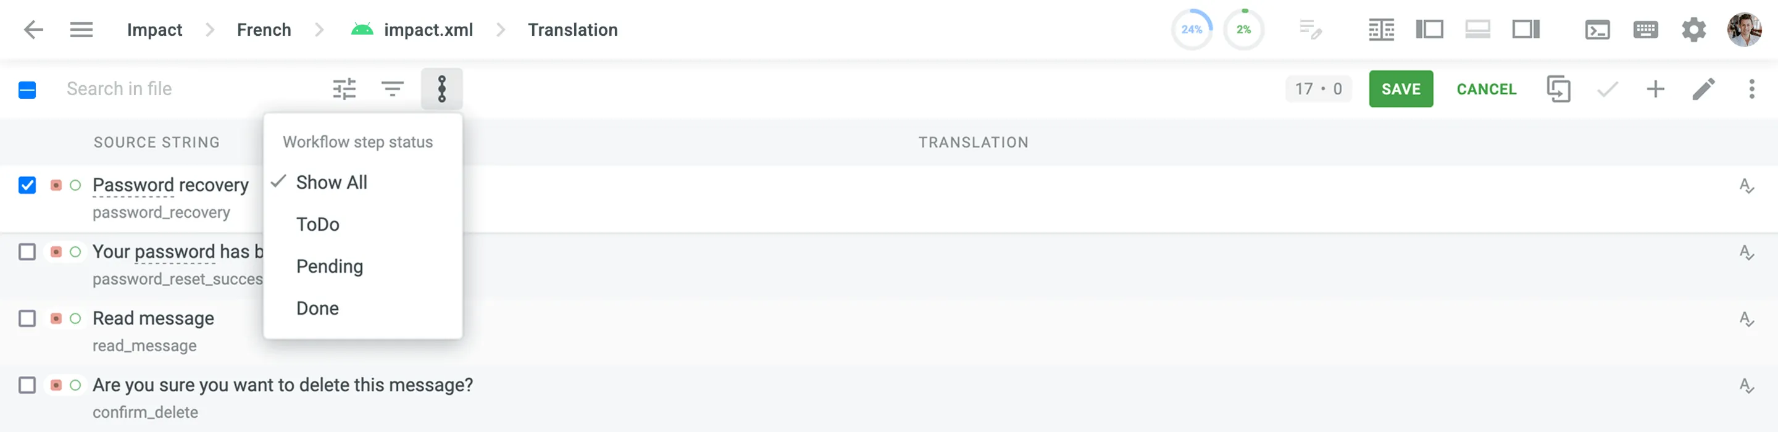This screenshot has height=432, width=1778.
Task: Open the sorting filter dropdown
Action: 392,88
